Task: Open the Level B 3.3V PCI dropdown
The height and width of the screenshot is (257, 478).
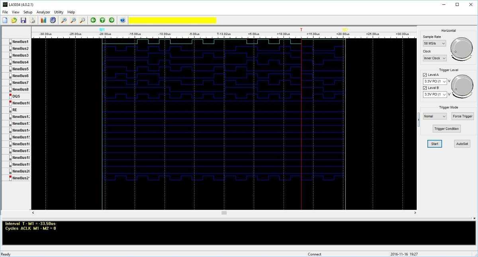Action: pyautogui.click(x=435, y=95)
